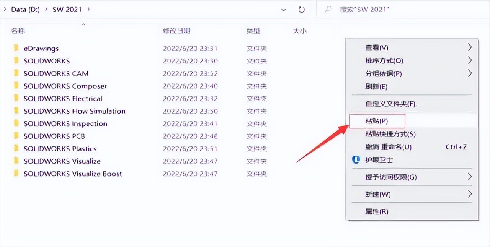Choose 撤消 重命名(U) in the menu
The height and width of the screenshot is (247, 490).
[387, 146]
